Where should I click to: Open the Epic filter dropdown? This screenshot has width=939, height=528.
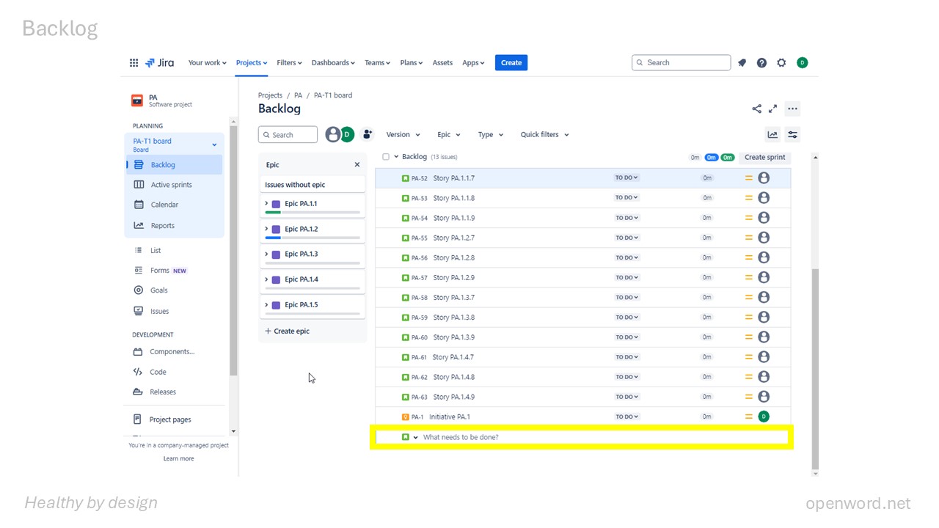click(x=448, y=135)
